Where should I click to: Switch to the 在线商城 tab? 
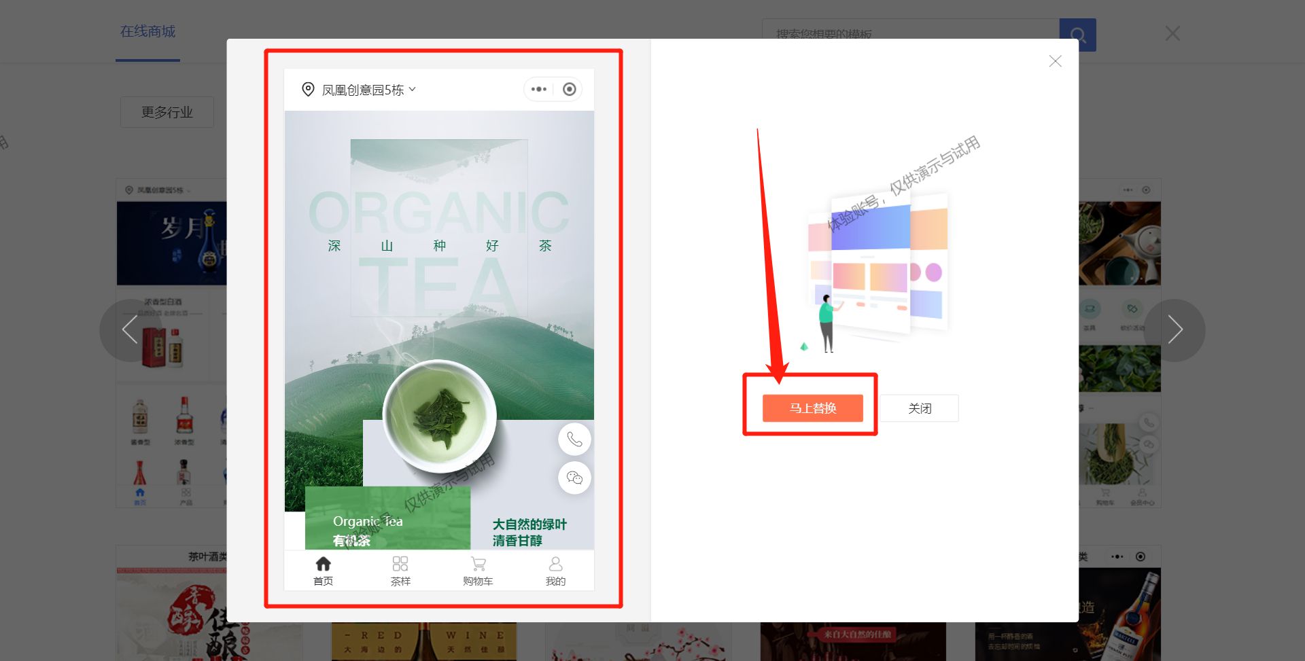pyautogui.click(x=147, y=31)
